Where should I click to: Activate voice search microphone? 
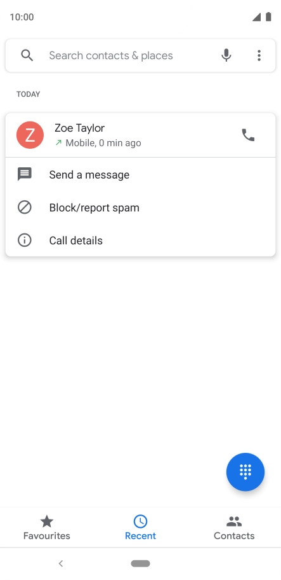click(x=226, y=55)
